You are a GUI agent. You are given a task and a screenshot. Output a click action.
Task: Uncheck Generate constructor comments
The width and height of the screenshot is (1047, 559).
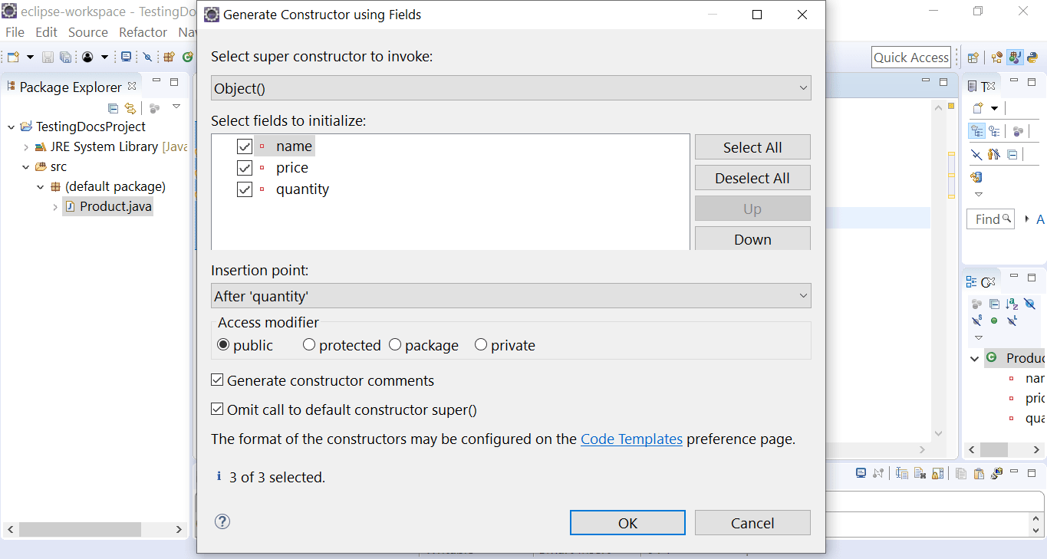(x=217, y=380)
